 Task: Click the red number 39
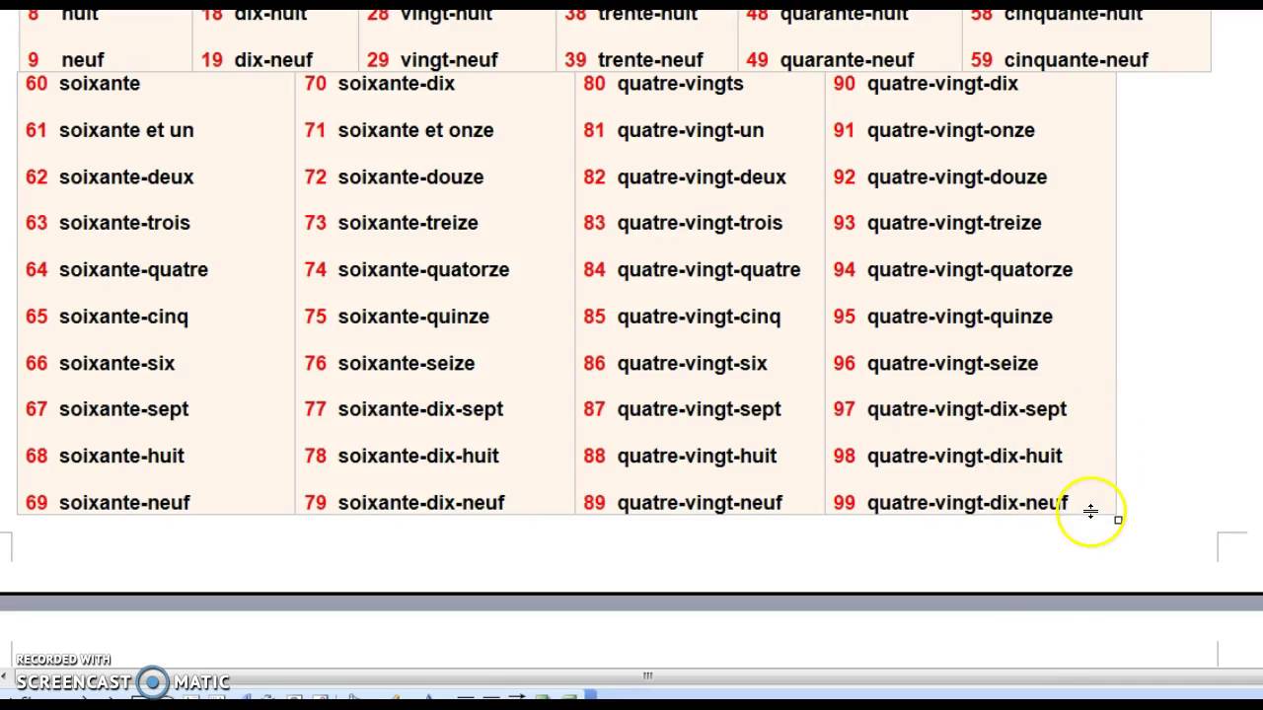click(x=575, y=60)
